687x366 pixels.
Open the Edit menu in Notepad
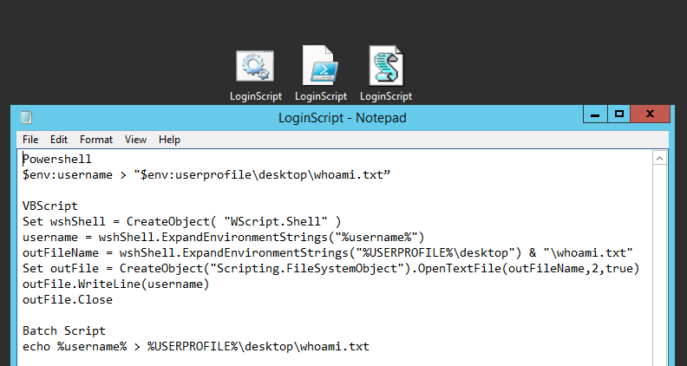pyautogui.click(x=59, y=140)
